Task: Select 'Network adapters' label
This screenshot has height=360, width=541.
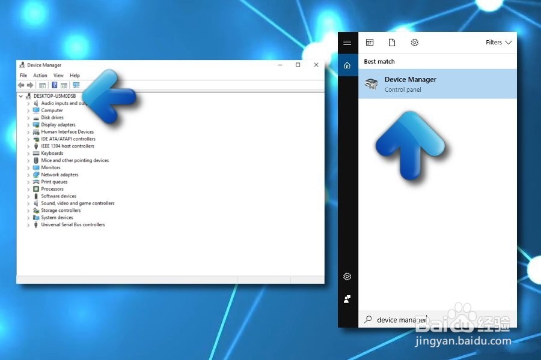Action: click(60, 175)
